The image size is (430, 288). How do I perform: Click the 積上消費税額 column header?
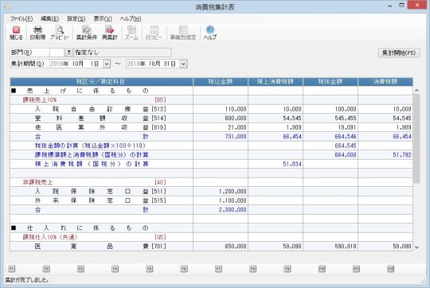click(x=276, y=82)
